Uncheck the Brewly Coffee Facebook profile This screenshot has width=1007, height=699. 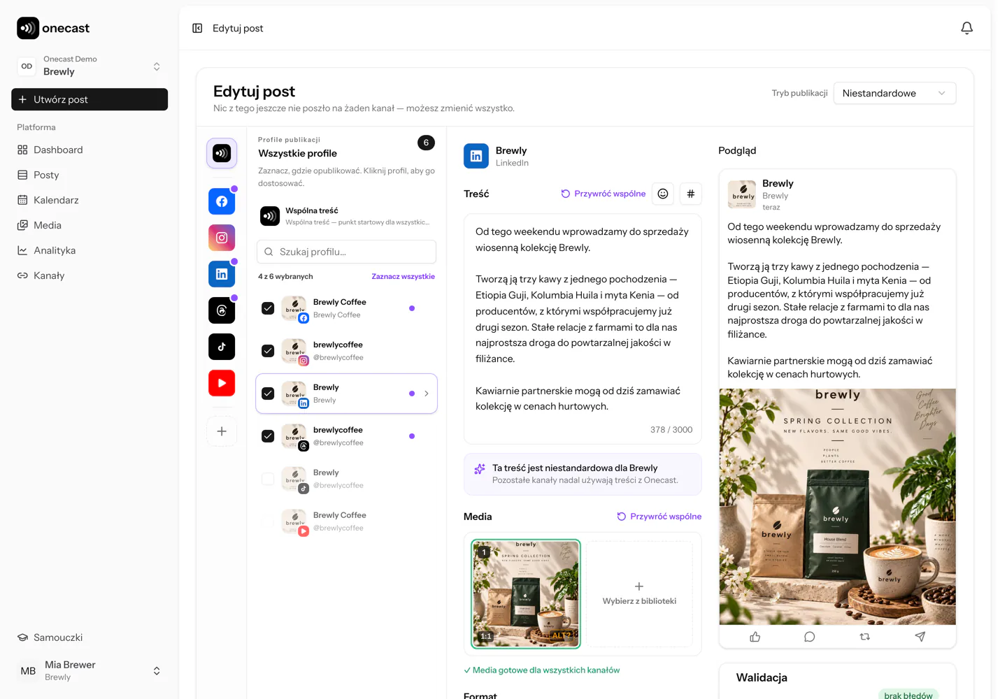[x=268, y=308]
